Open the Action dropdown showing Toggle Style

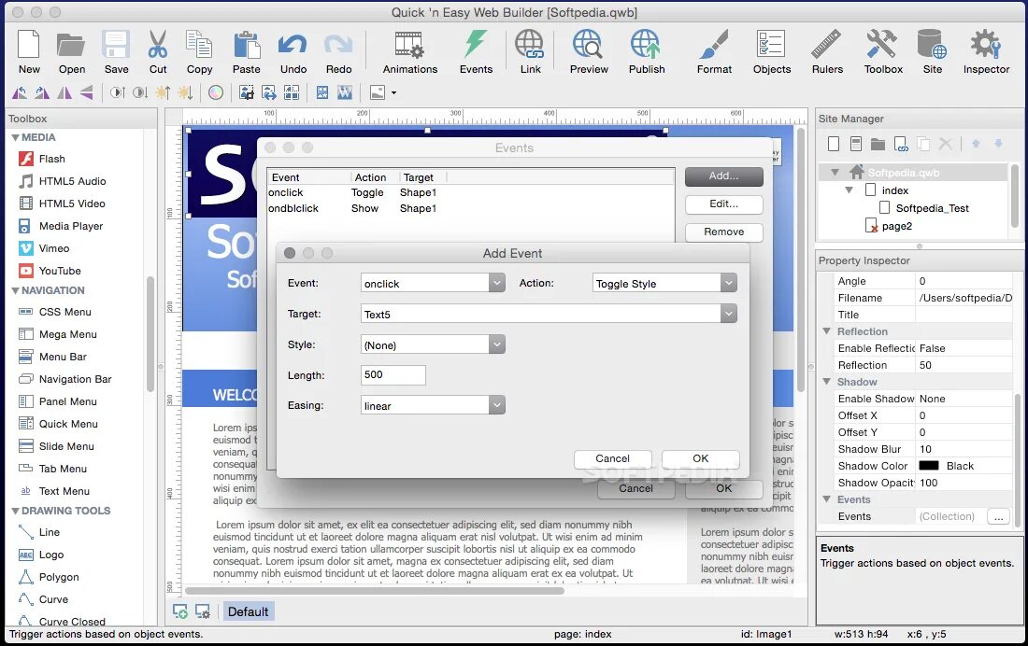pyautogui.click(x=728, y=283)
